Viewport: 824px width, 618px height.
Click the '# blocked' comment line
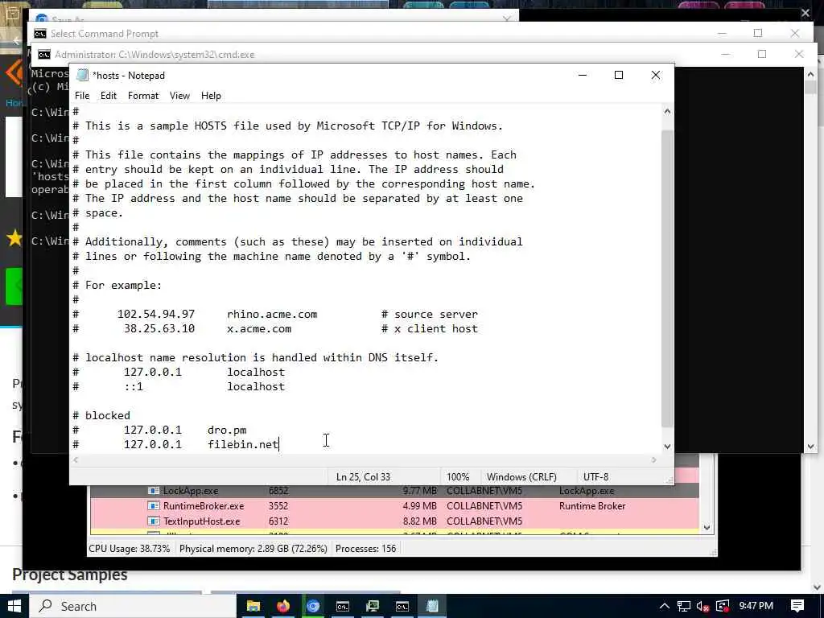pos(101,416)
